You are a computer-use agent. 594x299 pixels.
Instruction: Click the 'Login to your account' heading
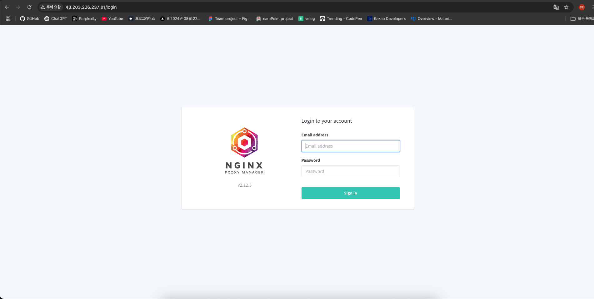point(327,121)
